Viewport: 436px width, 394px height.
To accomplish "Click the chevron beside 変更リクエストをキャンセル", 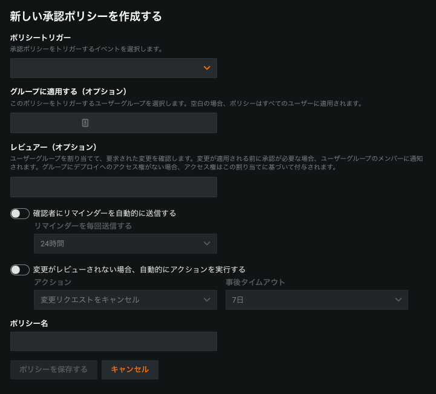I will click(x=207, y=300).
